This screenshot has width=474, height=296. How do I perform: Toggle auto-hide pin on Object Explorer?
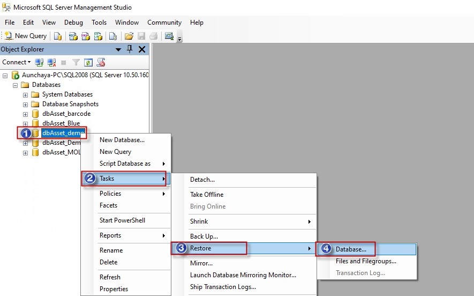click(x=130, y=49)
